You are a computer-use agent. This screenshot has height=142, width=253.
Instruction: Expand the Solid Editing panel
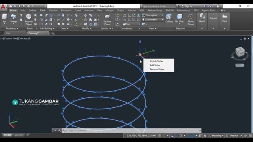coord(47,28)
